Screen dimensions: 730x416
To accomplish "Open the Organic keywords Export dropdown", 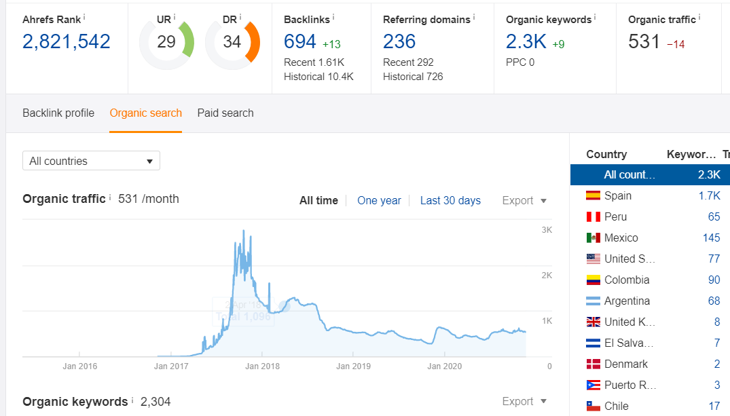I will 524,401.
